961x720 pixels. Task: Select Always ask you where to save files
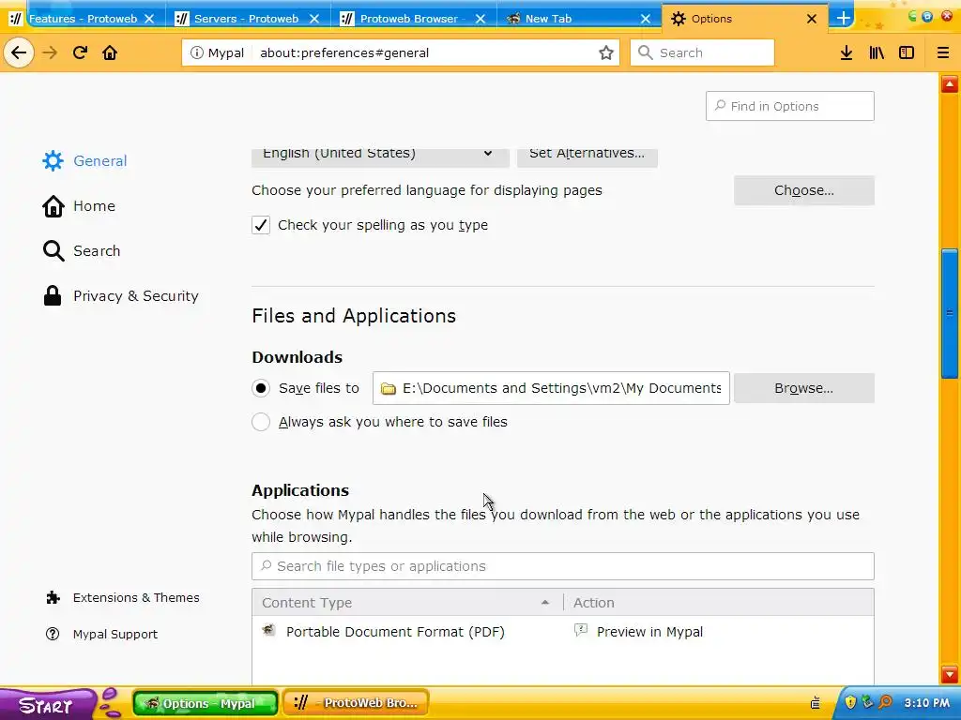click(x=261, y=422)
